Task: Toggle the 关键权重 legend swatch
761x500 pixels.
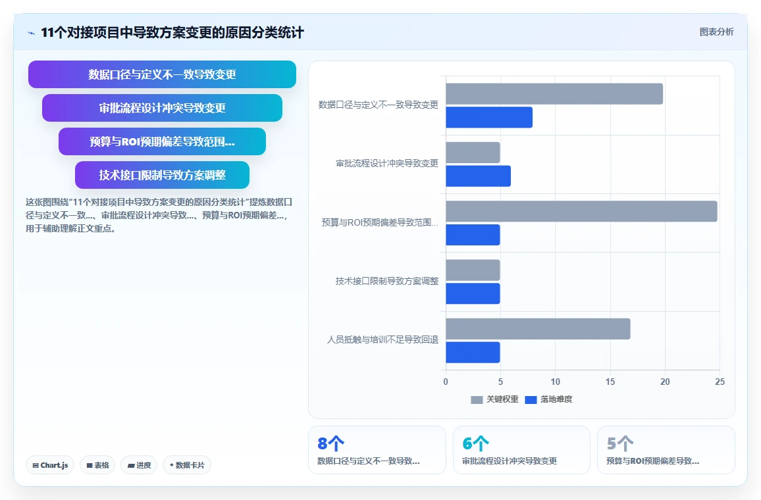Action: click(477, 399)
